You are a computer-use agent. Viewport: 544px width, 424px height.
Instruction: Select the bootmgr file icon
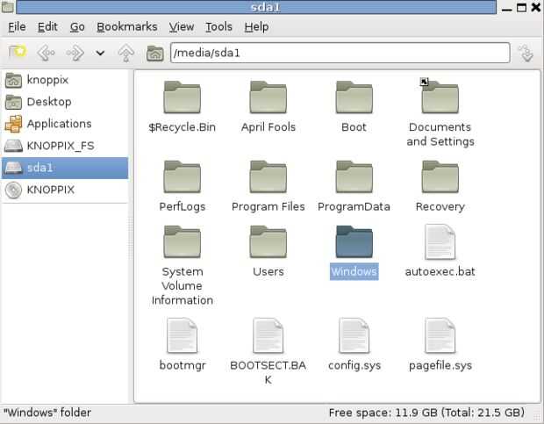click(183, 335)
